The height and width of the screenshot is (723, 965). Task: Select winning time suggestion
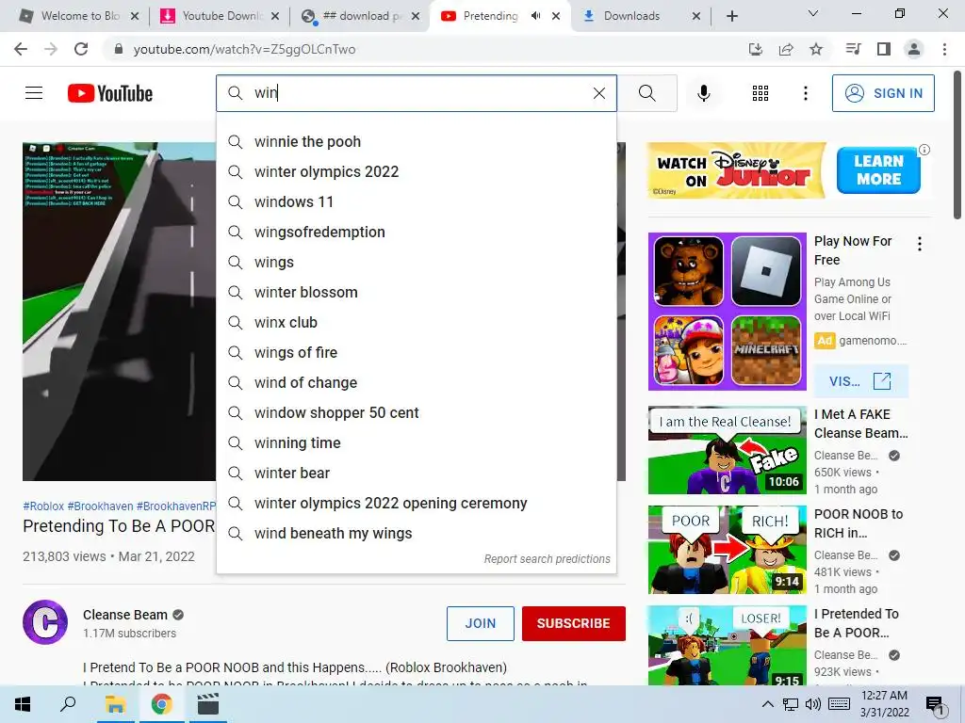416,442
